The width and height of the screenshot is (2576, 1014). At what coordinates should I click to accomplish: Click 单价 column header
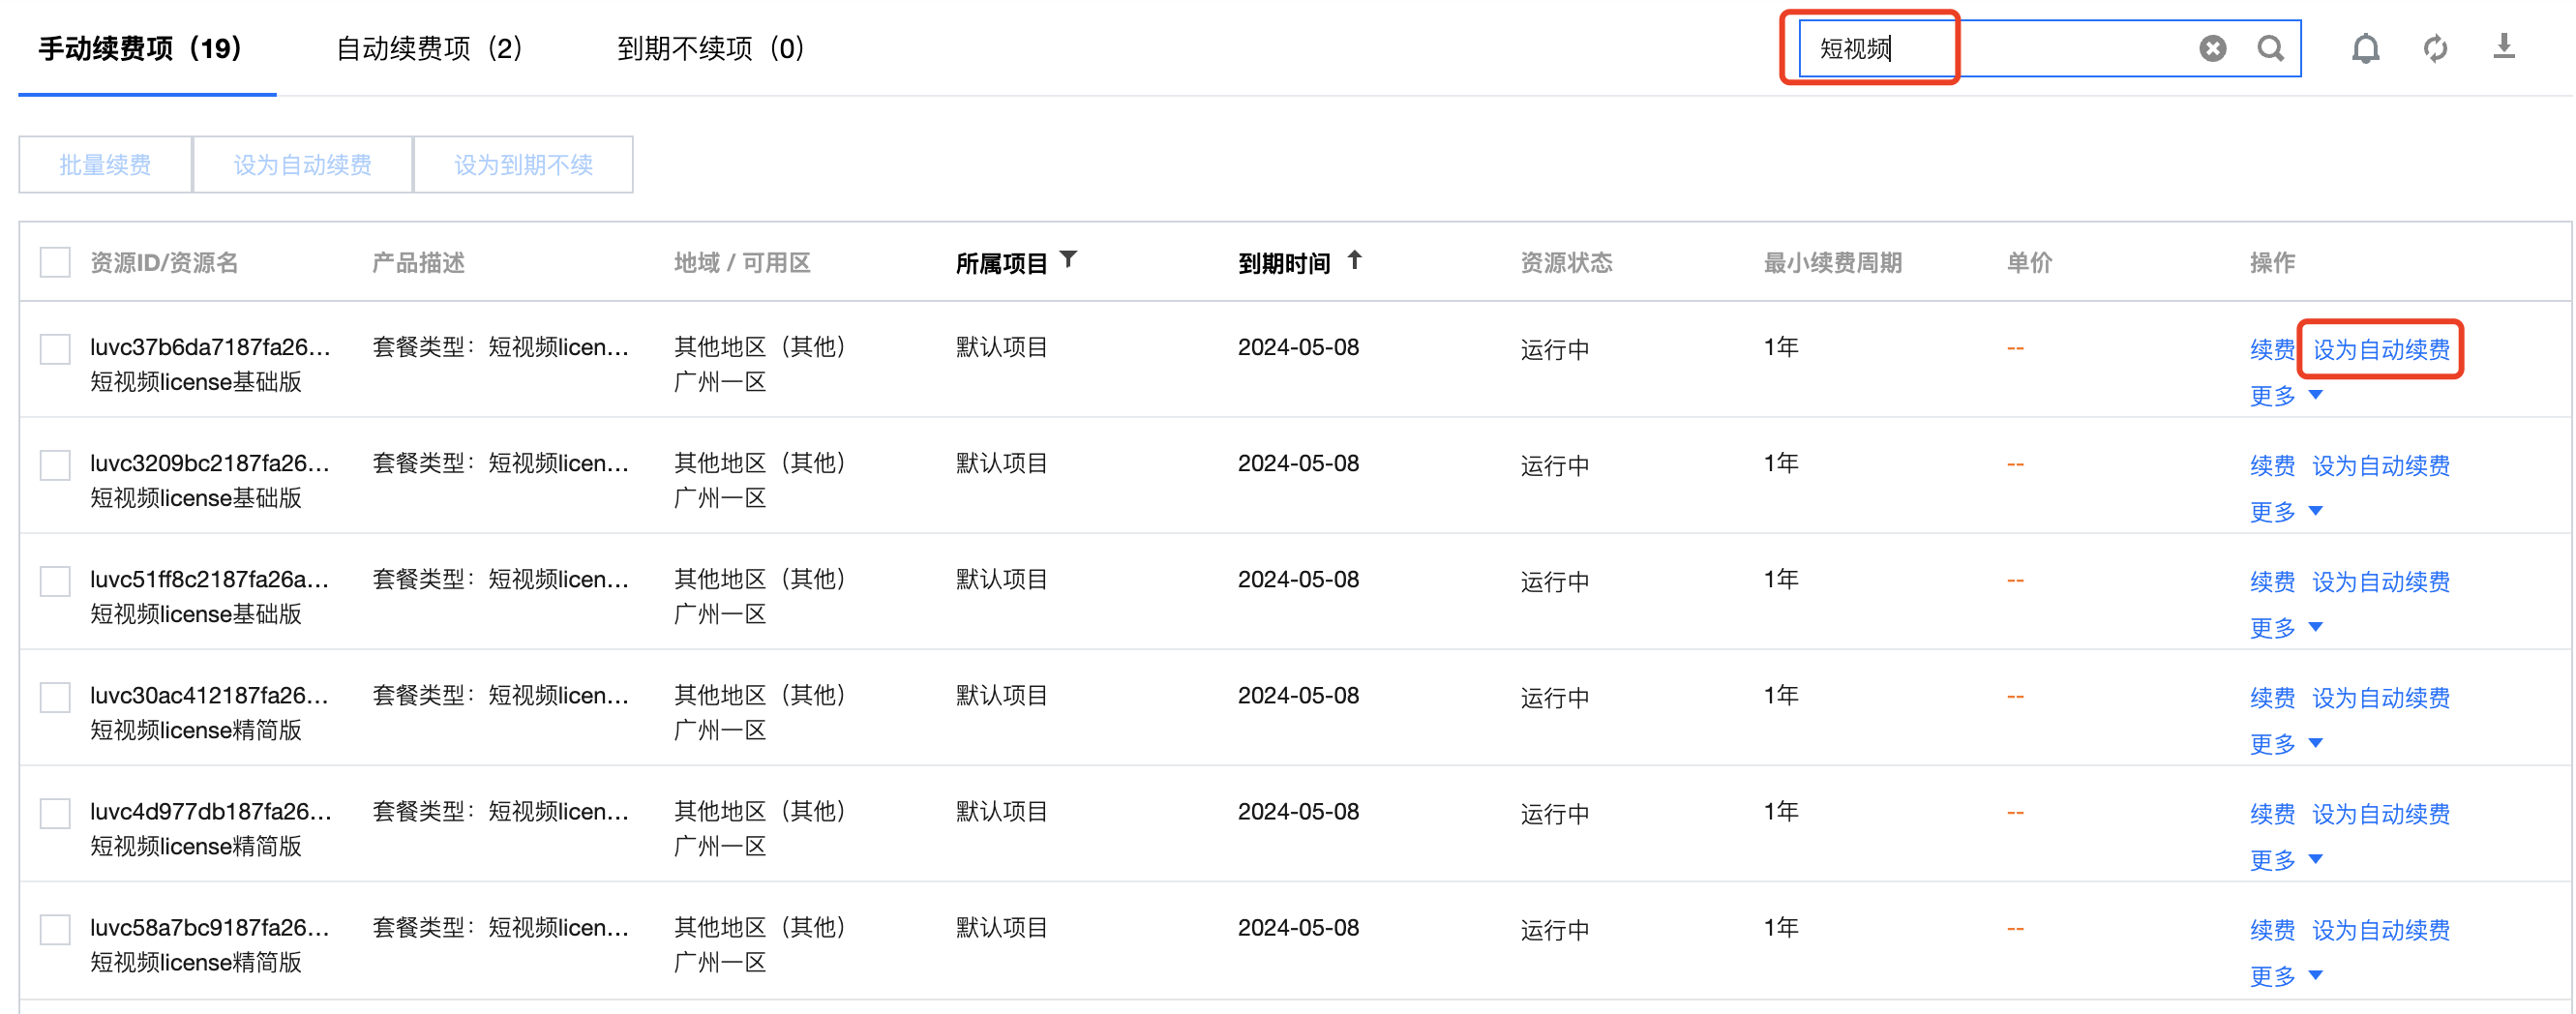(2029, 262)
